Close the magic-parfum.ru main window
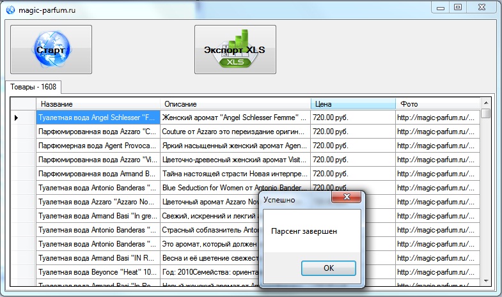 pyautogui.click(x=482, y=7)
